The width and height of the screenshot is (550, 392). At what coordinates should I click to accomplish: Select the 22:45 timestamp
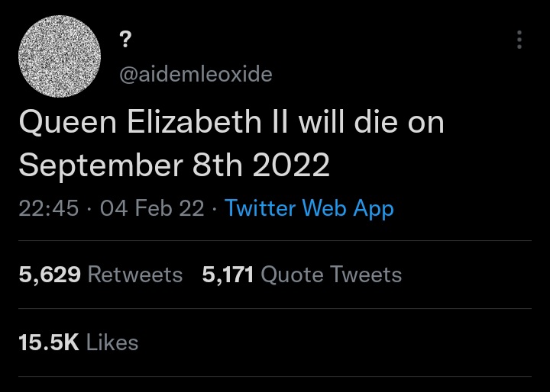(48, 208)
